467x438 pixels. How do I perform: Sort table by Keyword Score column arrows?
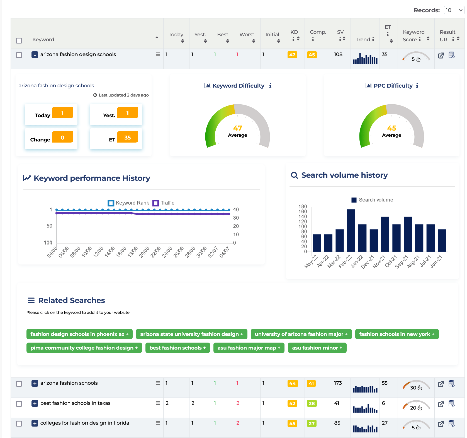pyautogui.click(x=428, y=38)
